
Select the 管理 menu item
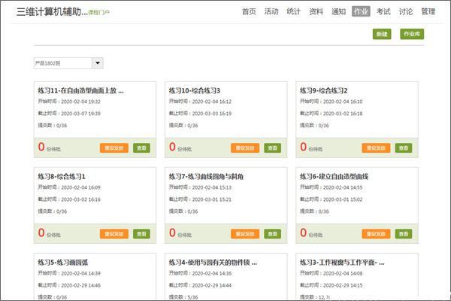click(x=428, y=11)
